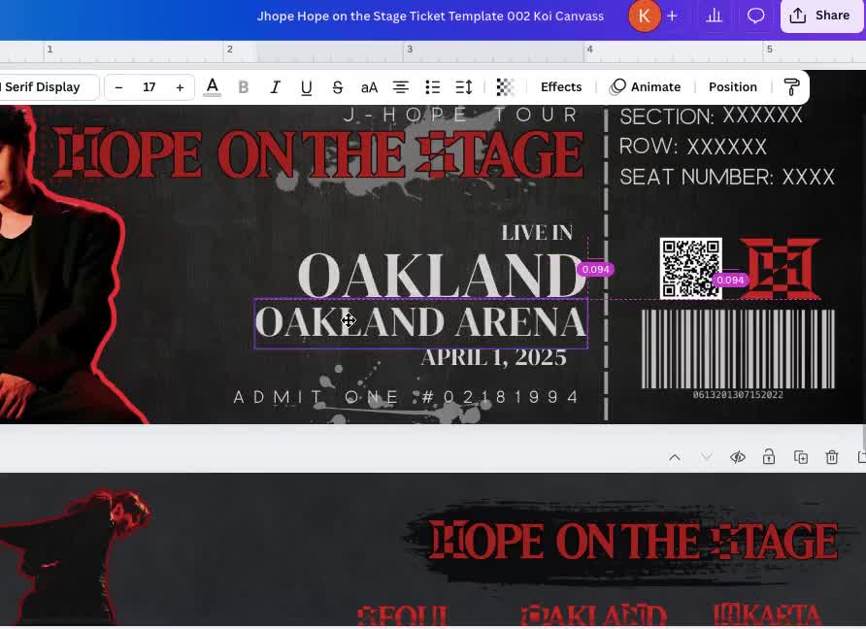
Task: Open the Serif Display font dropdown
Action: (48, 87)
